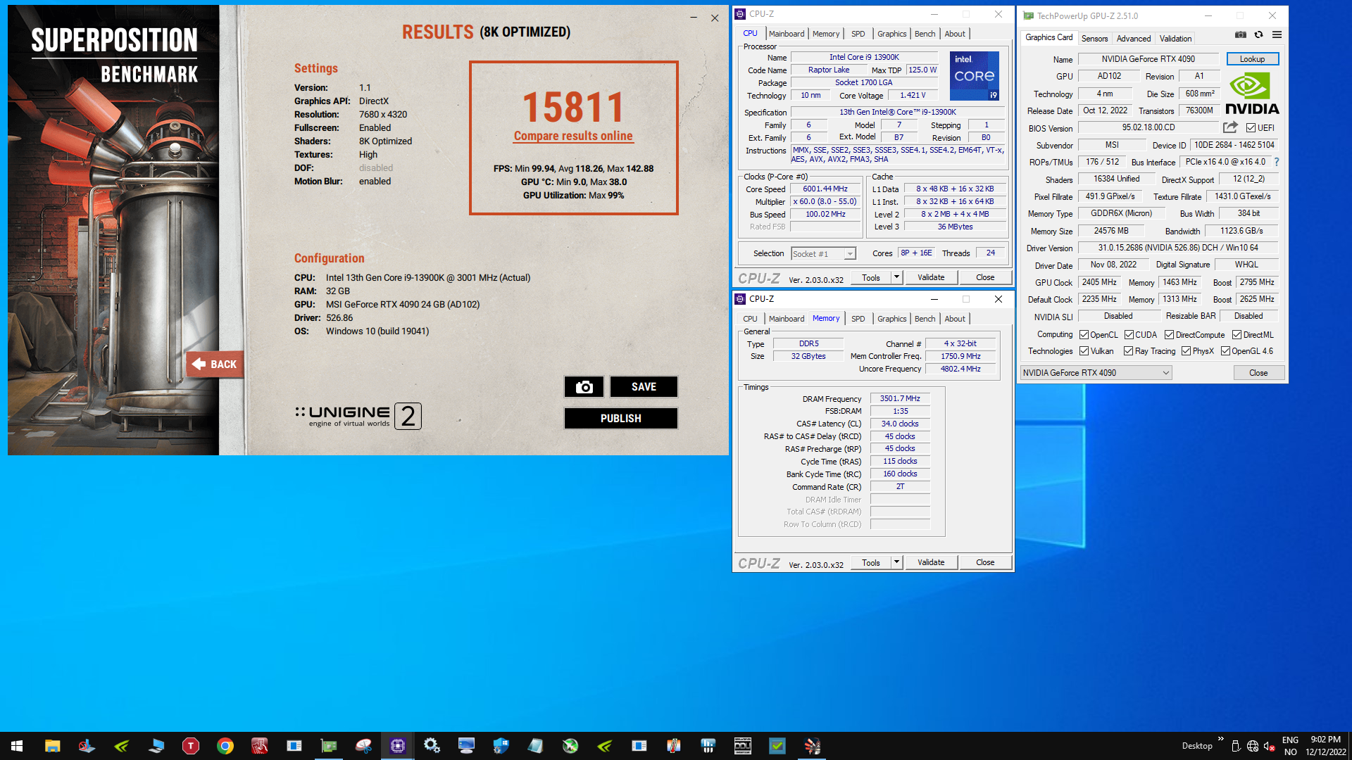Launch Google Chrome from the taskbar
This screenshot has height=760, width=1352.
click(x=225, y=746)
